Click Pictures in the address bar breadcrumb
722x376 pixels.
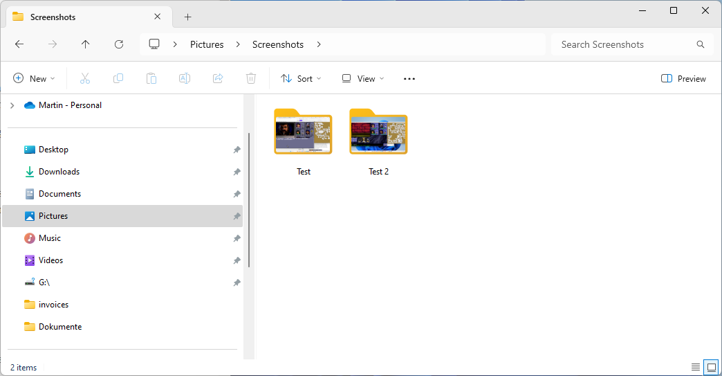click(207, 44)
